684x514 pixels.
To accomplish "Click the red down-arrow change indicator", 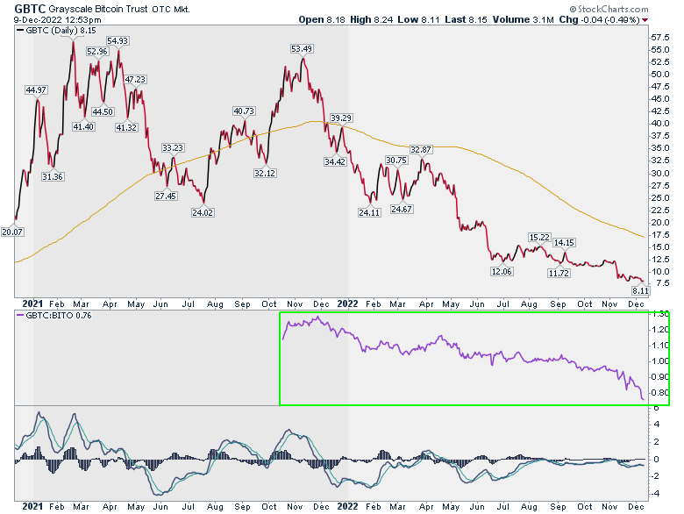I will point(645,19).
